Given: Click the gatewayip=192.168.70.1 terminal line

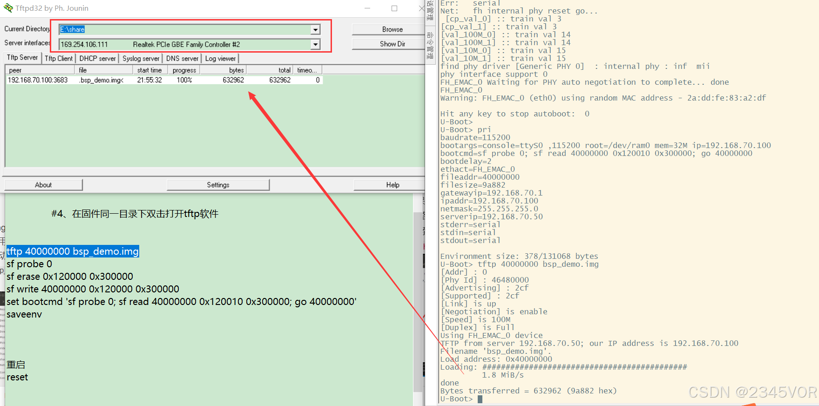Looking at the screenshot, I should [x=491, y=193].
